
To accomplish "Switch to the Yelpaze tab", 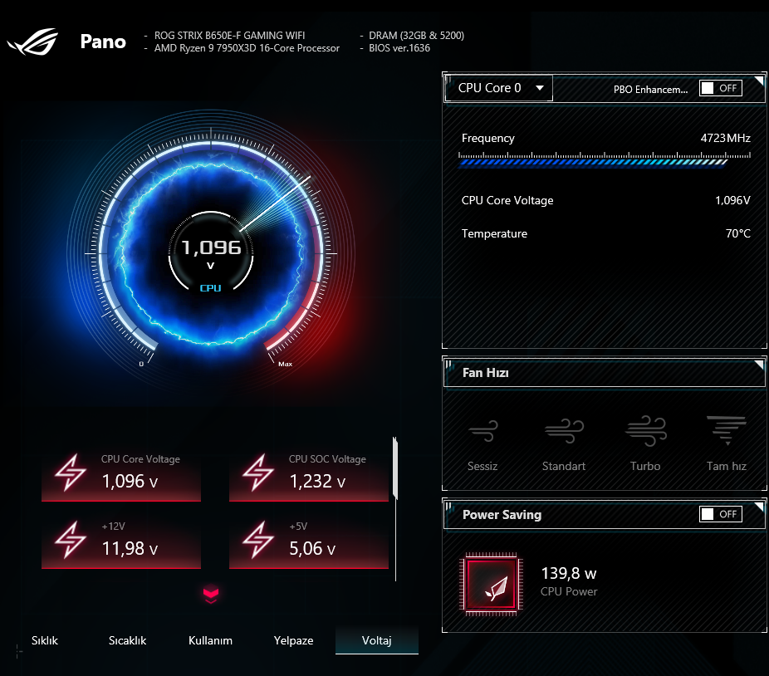I will click(293, 640).
